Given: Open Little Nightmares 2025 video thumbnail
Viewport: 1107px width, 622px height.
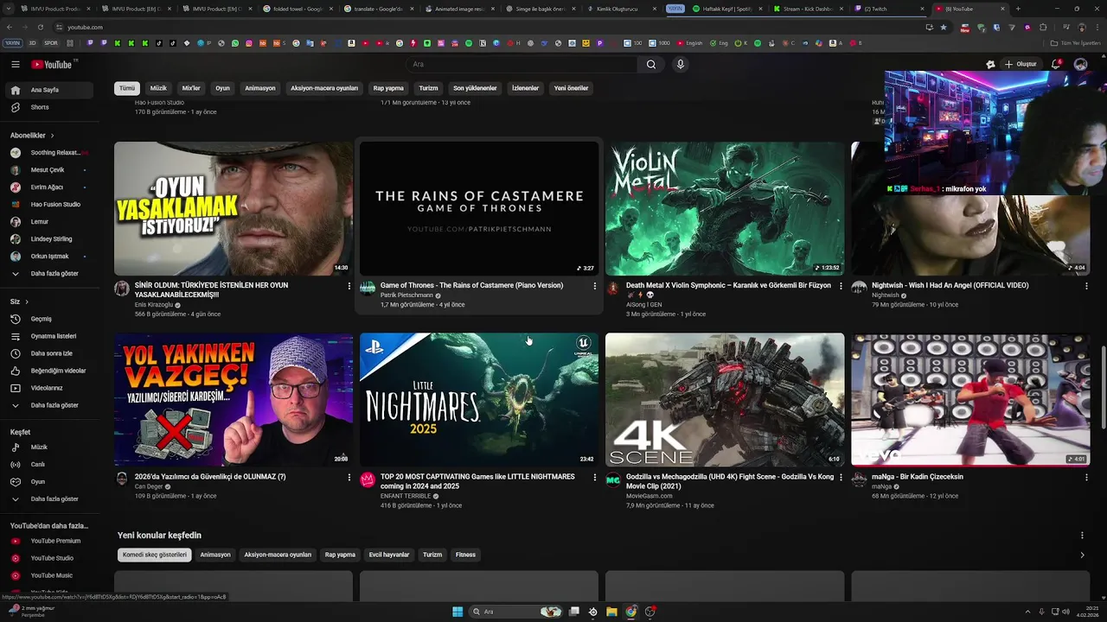Looking at the screenshot, I should [x=479, y=400].
